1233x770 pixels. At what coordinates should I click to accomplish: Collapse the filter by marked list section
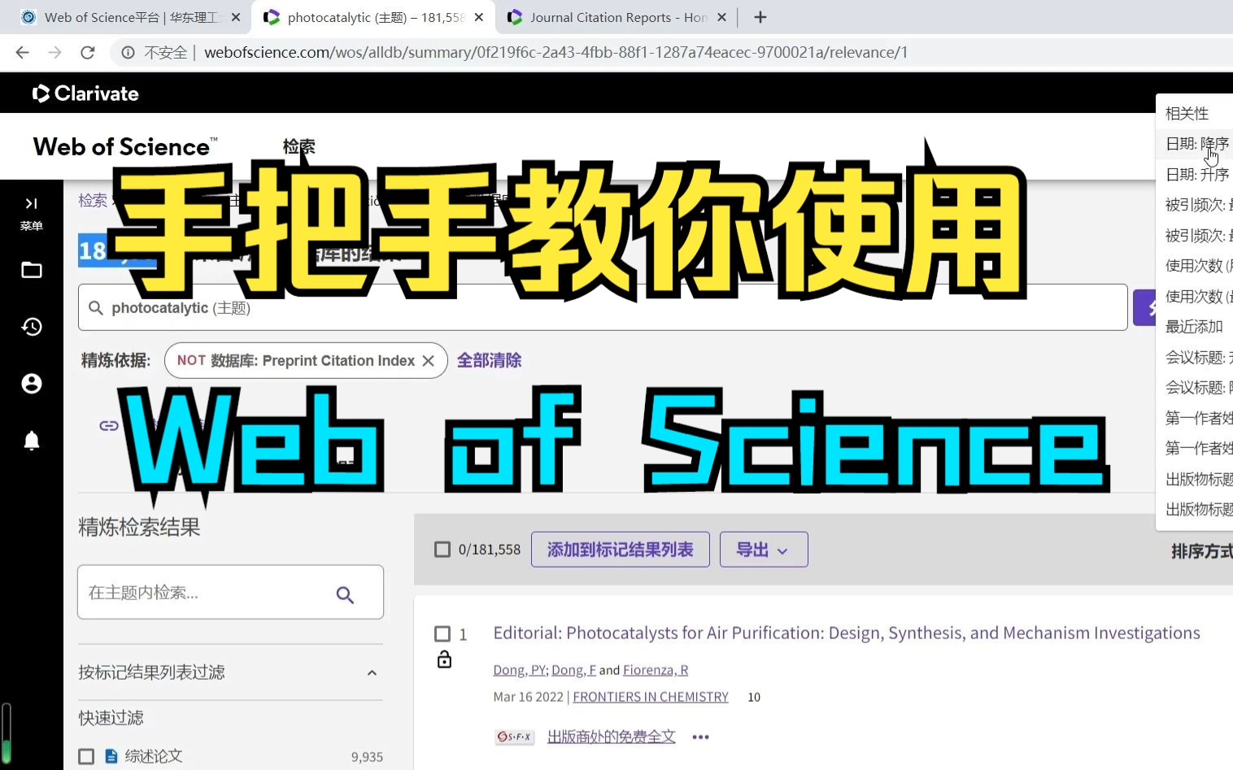[372, 672]
